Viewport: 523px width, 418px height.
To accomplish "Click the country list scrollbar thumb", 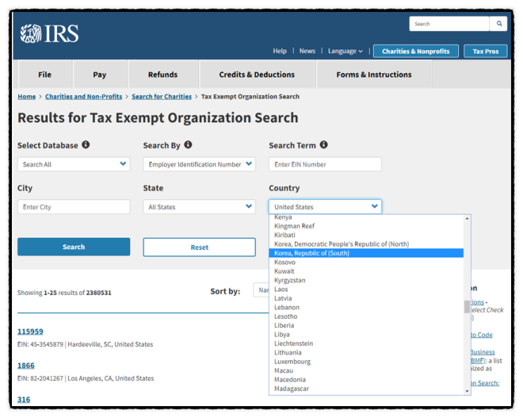I will pos(467,307).
